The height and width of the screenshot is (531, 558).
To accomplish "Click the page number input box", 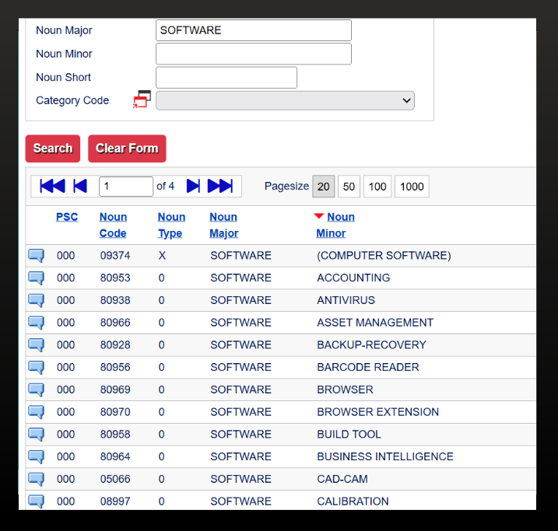I will pos(126,187).
